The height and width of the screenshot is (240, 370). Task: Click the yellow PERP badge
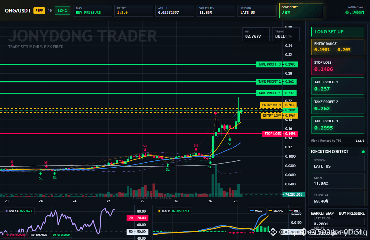click(39, 11)
